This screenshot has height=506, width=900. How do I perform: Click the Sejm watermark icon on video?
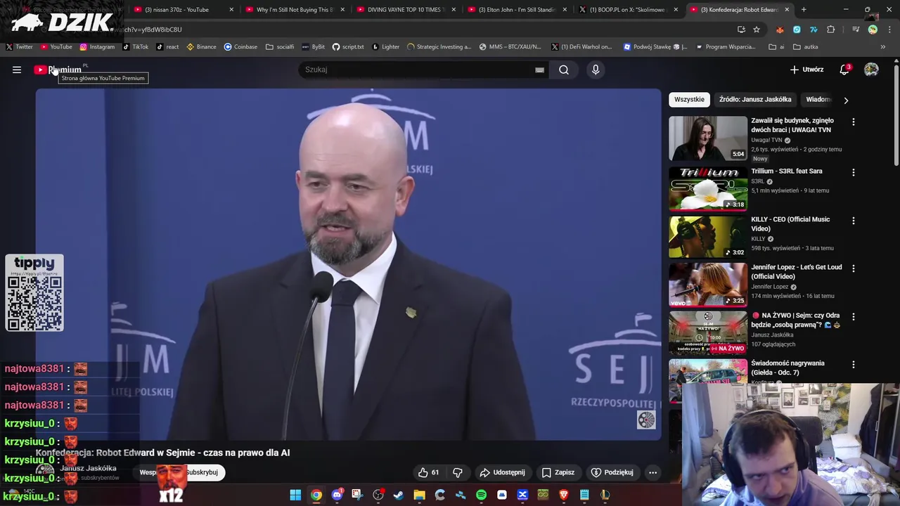point(646,420)
